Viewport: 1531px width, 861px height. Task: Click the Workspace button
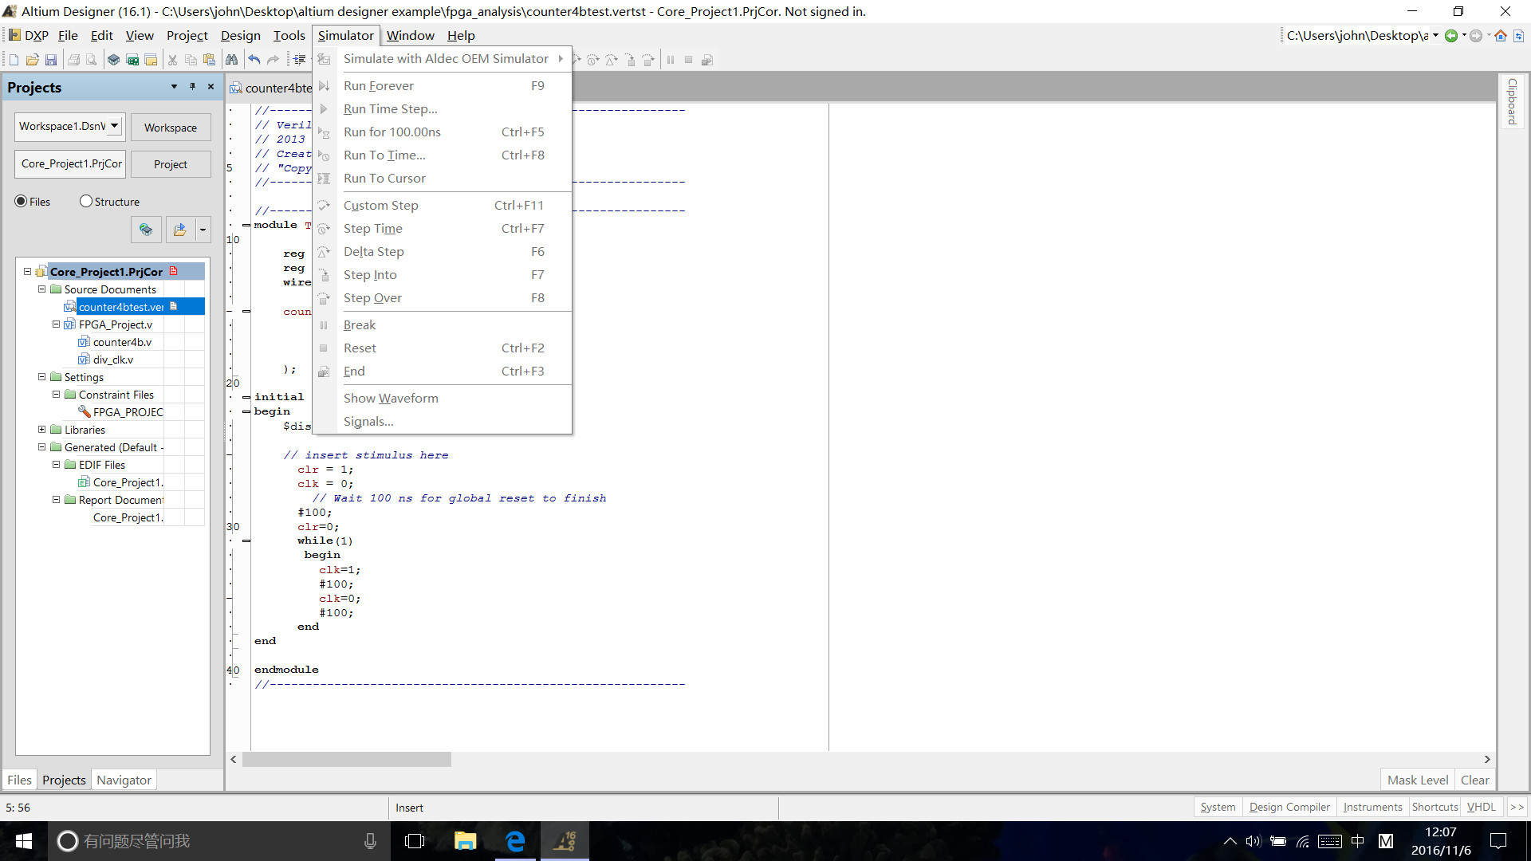(x=171, y=128)
